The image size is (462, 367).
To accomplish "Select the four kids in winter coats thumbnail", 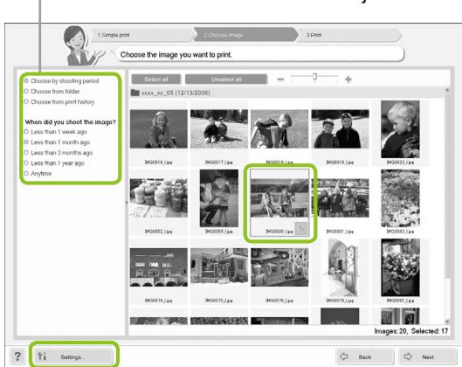I will [340, 198].
